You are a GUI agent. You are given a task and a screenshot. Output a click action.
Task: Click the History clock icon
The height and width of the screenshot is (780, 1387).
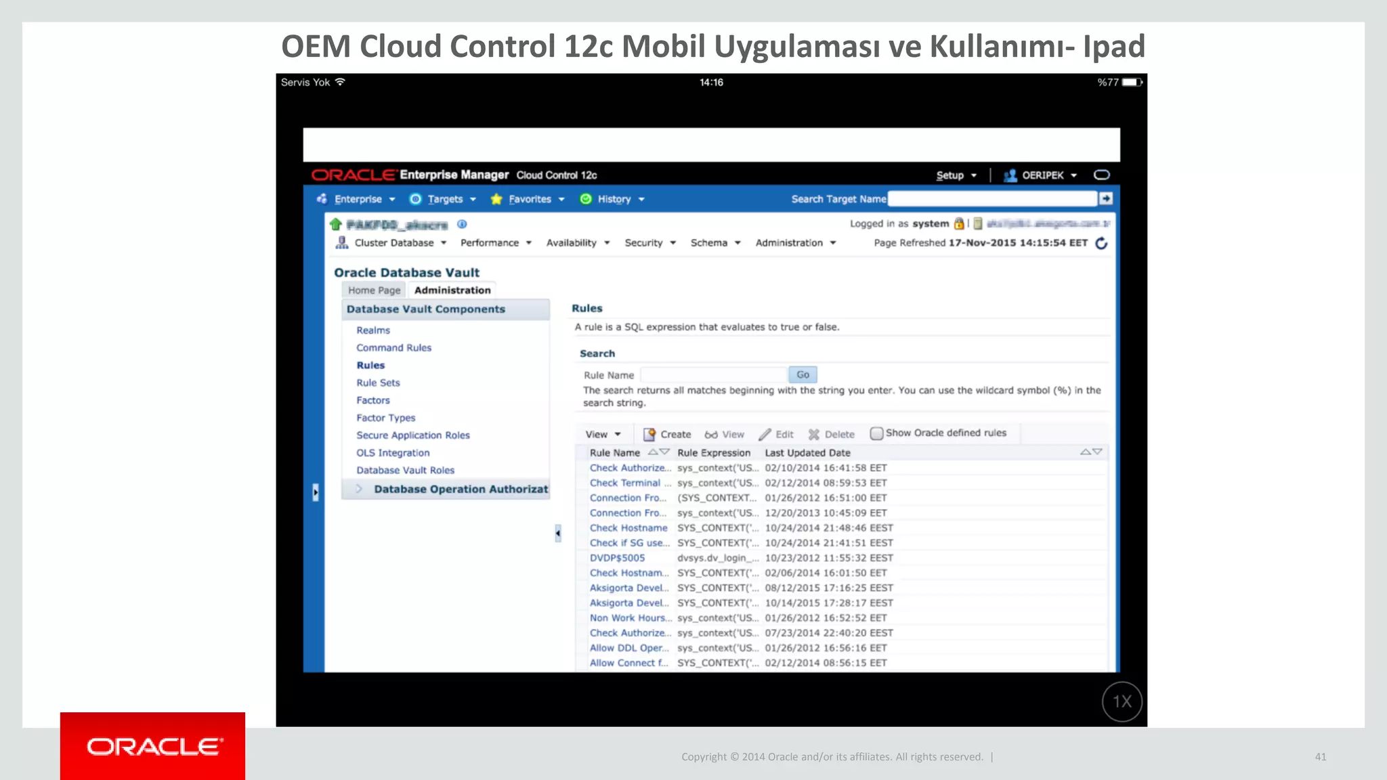(x=586, y=199)
